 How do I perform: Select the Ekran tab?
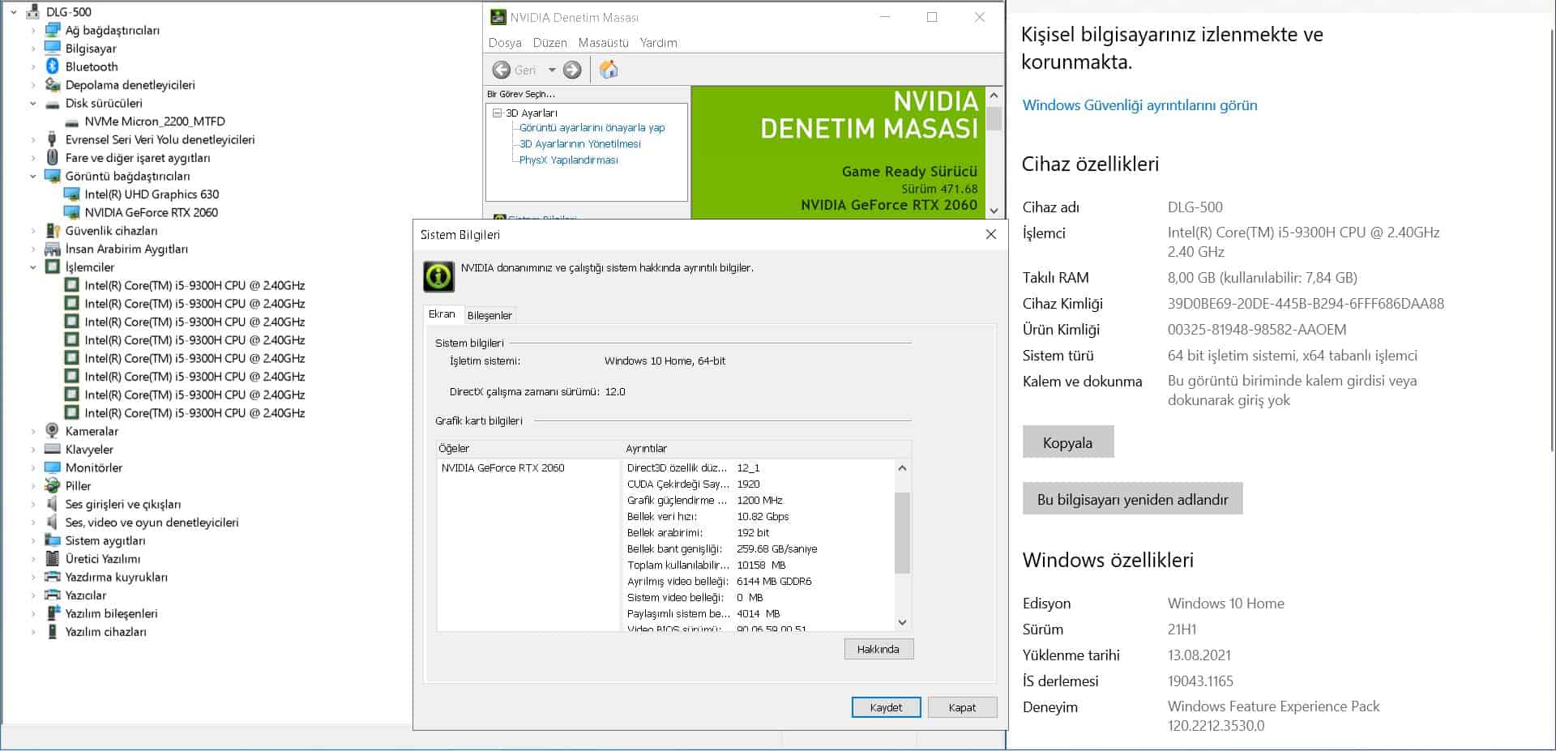(442, 314)
